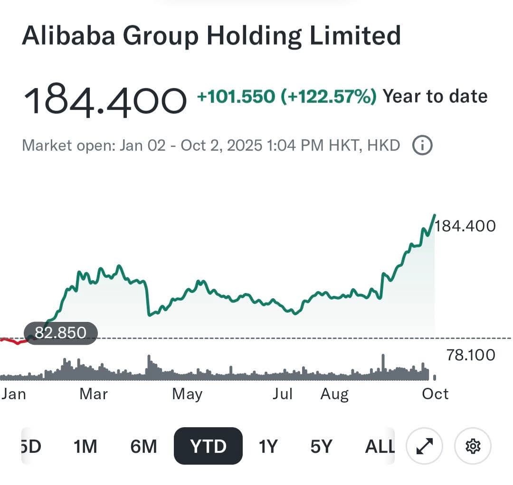Click the 184.400 end-of-line price label

click(x=465, y=226)
